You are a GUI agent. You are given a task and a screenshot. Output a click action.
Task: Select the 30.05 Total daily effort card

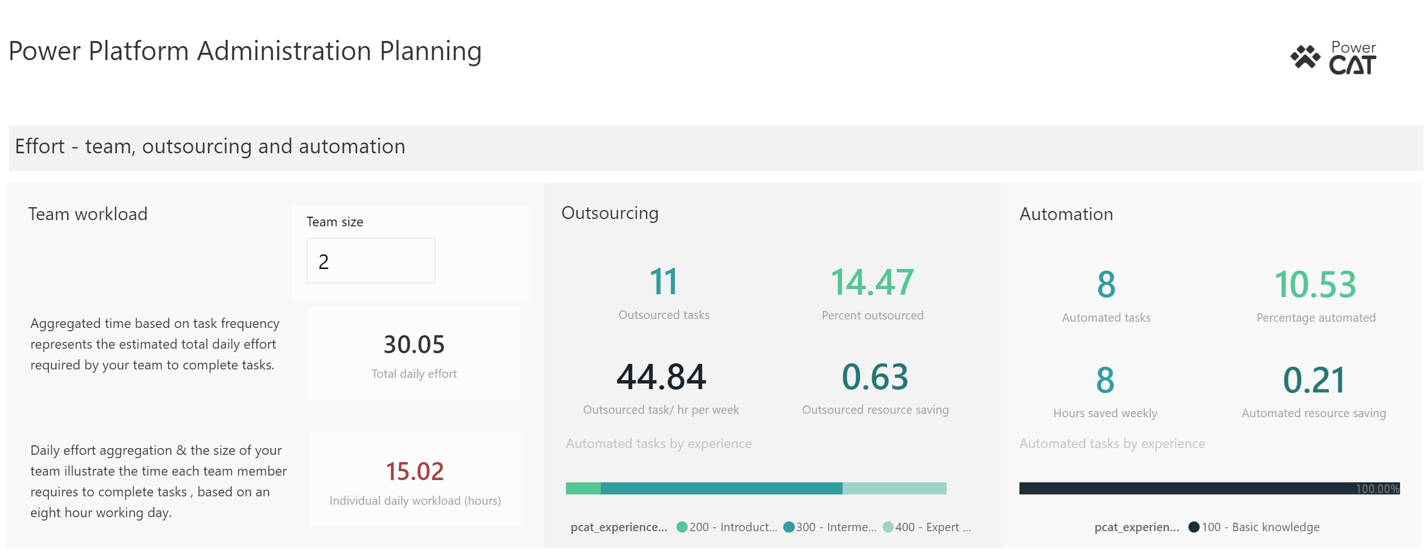tap(414, 352)
